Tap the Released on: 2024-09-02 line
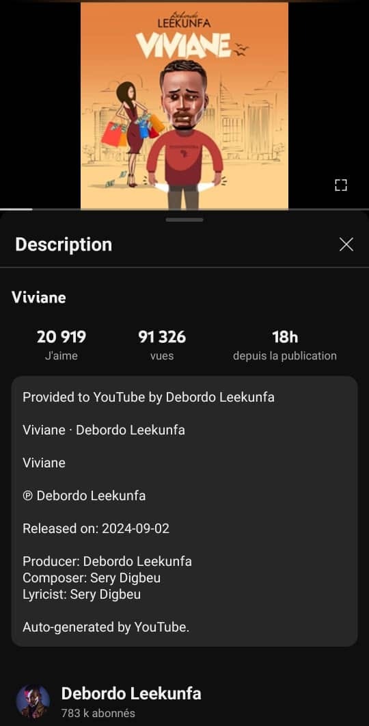The height and width of the screenshot is (726, 369). tap(96, 528)
